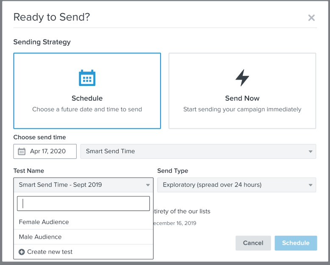Viewport: 330px width, 265px height.
Task: Select the Send Now strategy card
Action: 242,91
